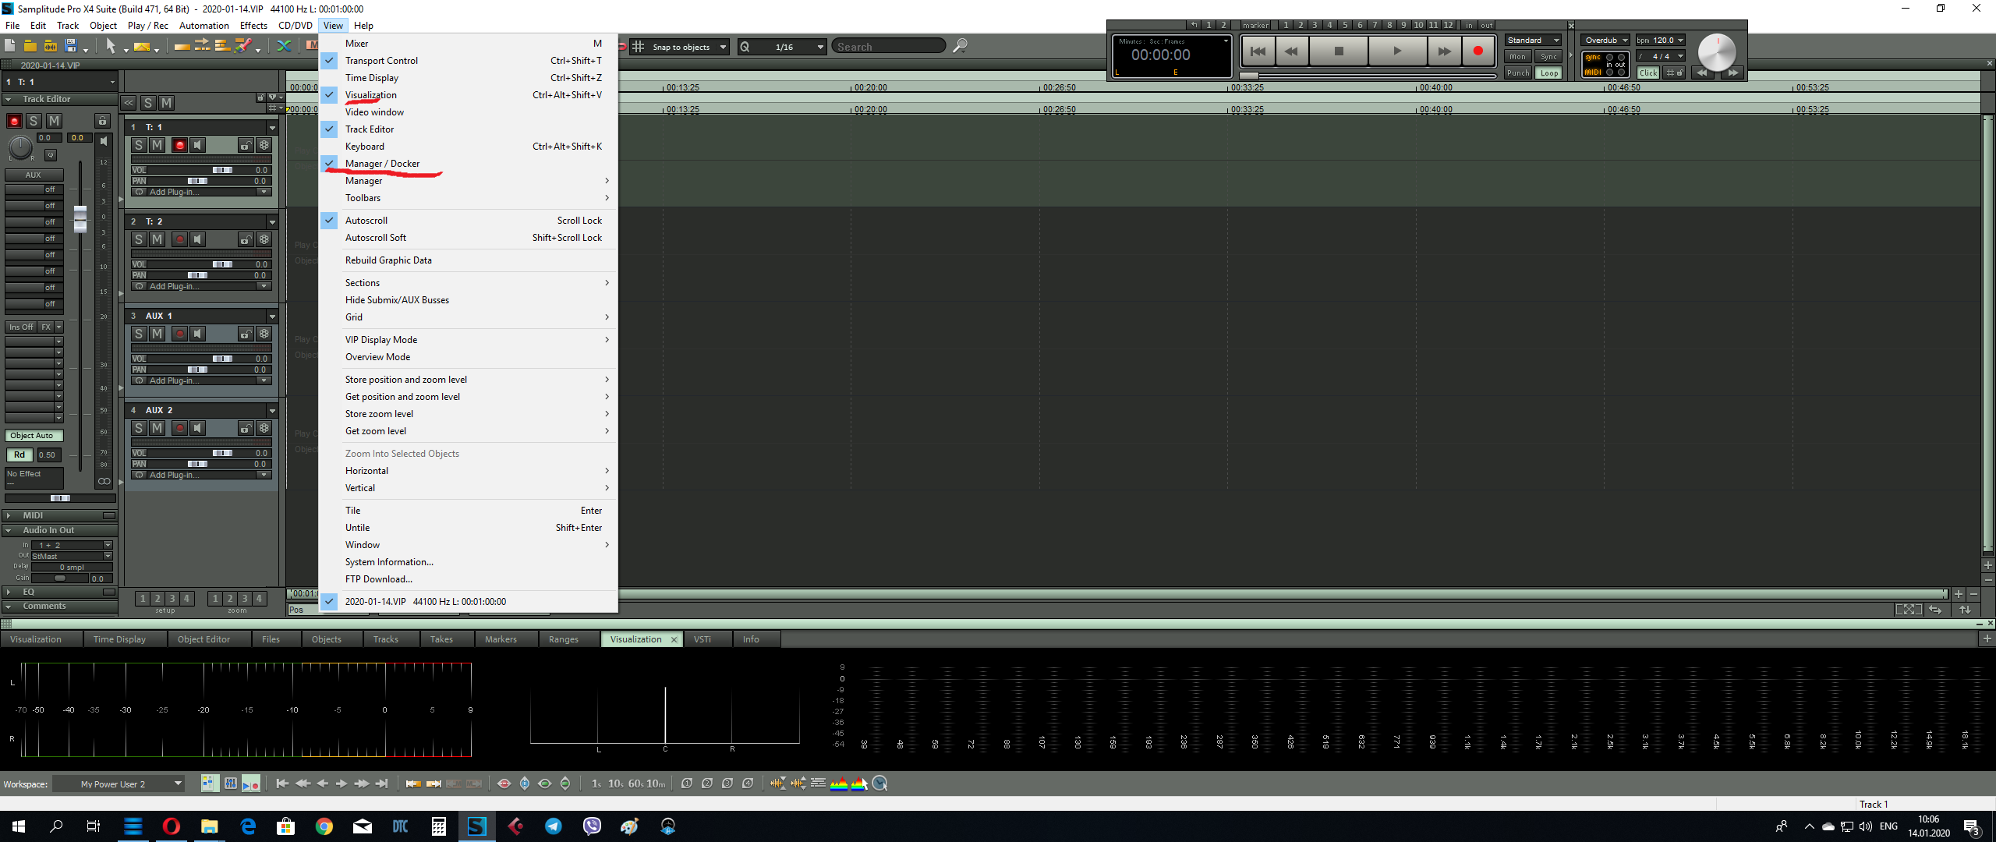Click the clock icon at the end of the bottom toolbar
Screen dimensions: 1996x842
click(x=879, y=784)
